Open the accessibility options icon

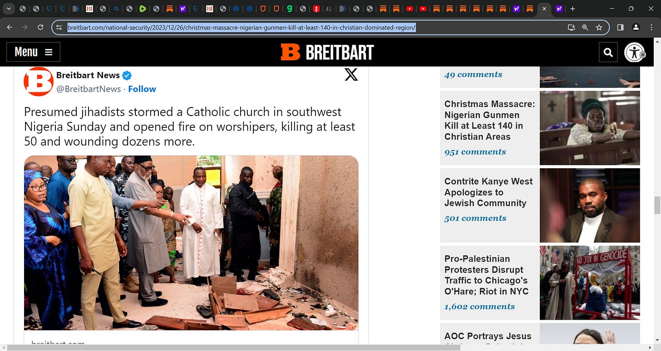click(x=634, y=52)
